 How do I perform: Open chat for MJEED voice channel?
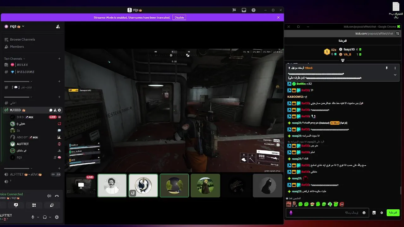click(50, 110)
